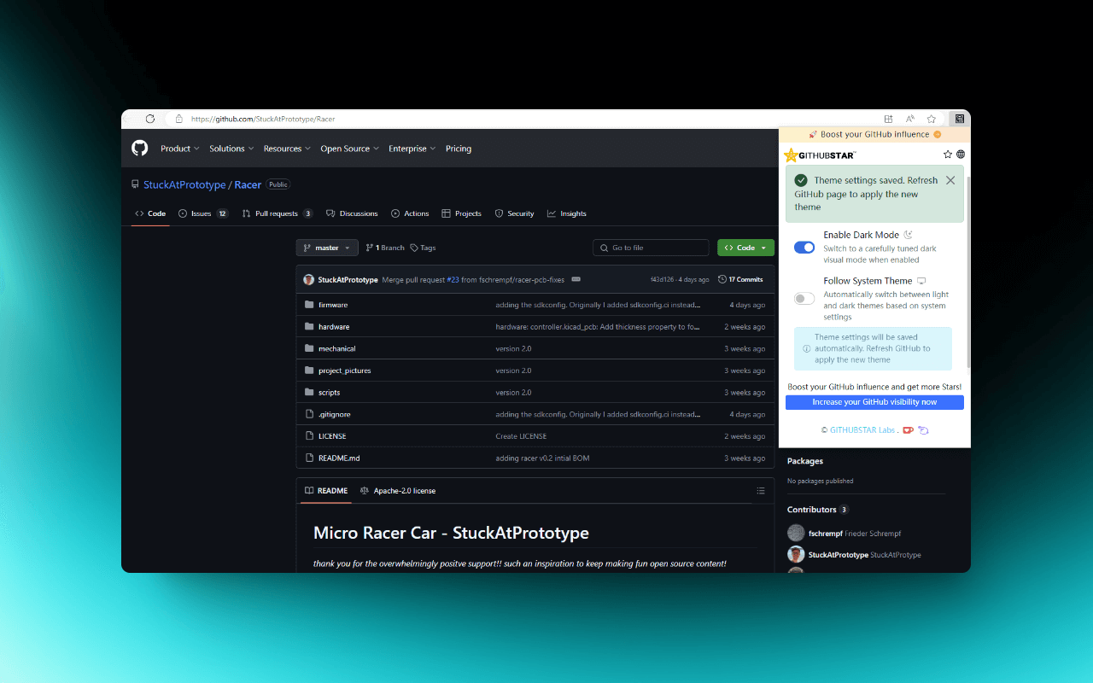The height and width of the screenshot is (683, 1093).
Task: Open the language globe icon in popup
Action: pyautogui.click(x=961, y=155)
